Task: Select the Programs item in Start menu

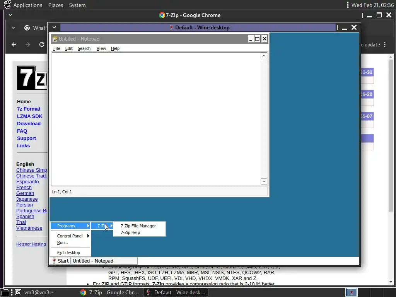Action: 70,226
